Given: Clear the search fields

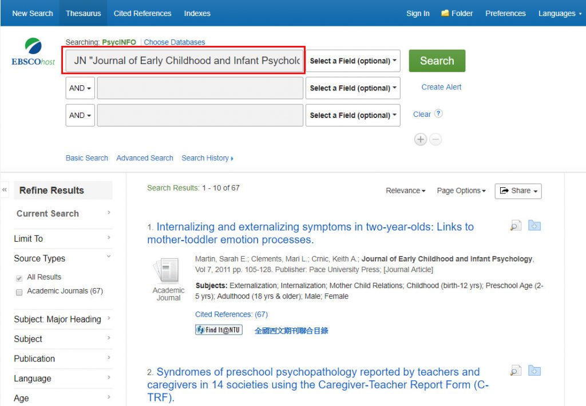Looking at the screenshot, I should coord(422,115).
